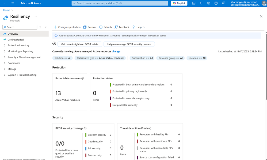Select Overview in the sidebar
The image size is (267, 160).
click(x=24, y=34)
